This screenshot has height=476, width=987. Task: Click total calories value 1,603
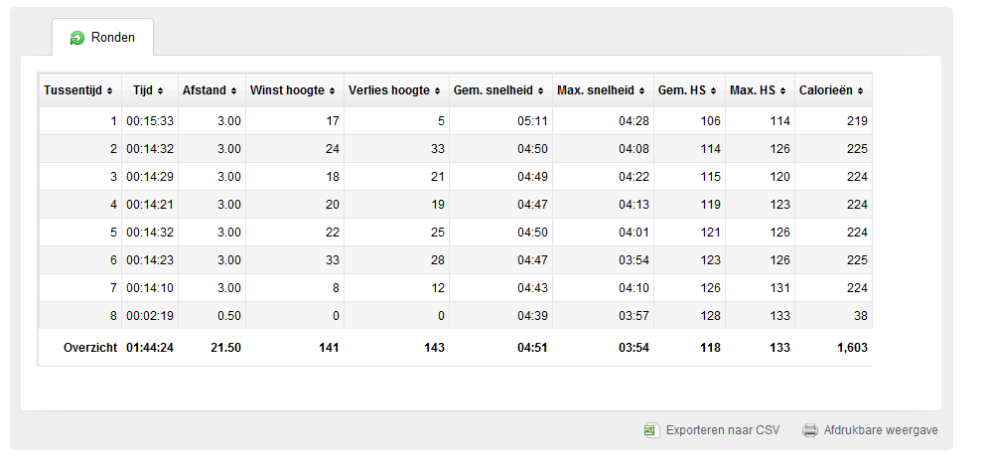click(x=852, y=348)
